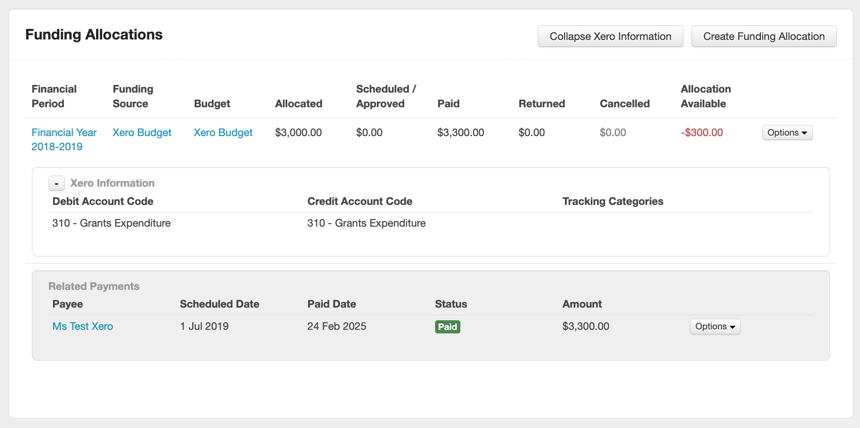
Task: Click the Tracking Categories column header
Action: 613,201
